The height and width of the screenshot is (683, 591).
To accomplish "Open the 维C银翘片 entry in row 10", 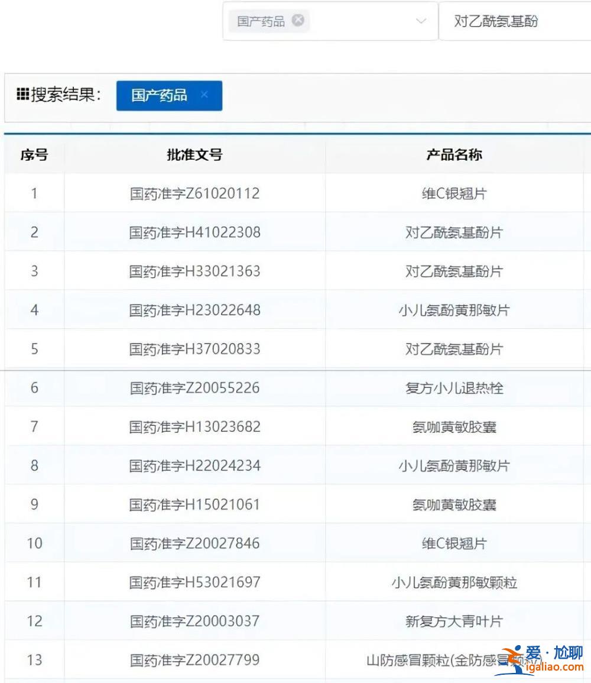I will pos(454,543).
